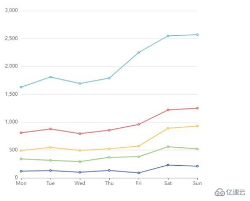Click the Sun label on the x-axis

coord(197,183)
